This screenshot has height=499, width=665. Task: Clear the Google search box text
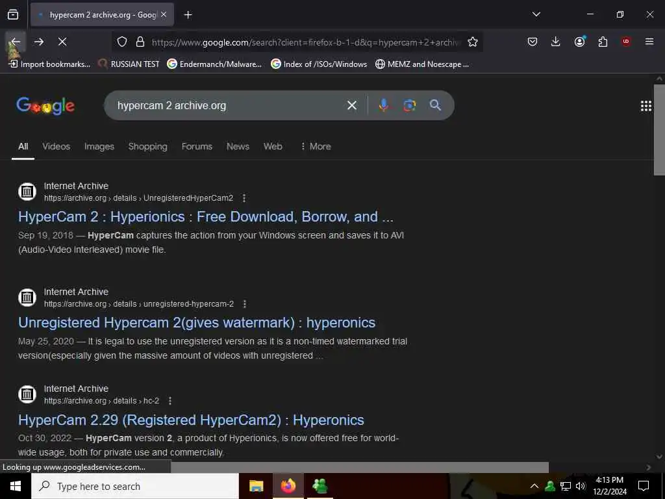click(351, 105)
